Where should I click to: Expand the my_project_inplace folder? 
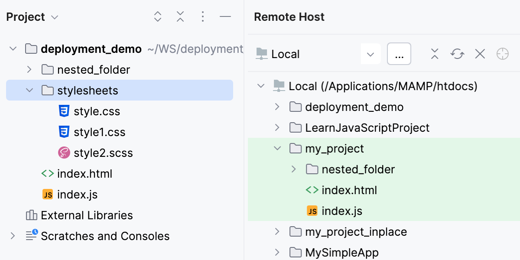pos(277,231)
